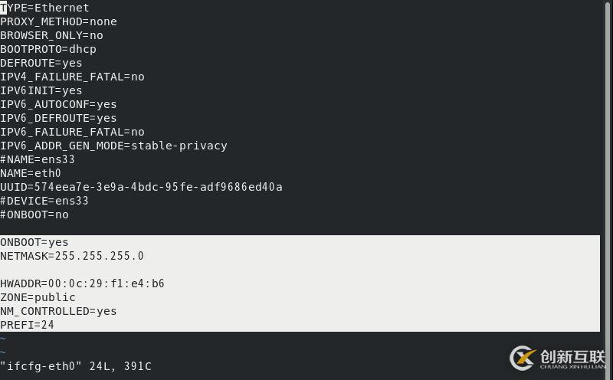Click the commented #NAME=ens33 line
Viewport: 613px width, 380px height.
click(38, 159)
